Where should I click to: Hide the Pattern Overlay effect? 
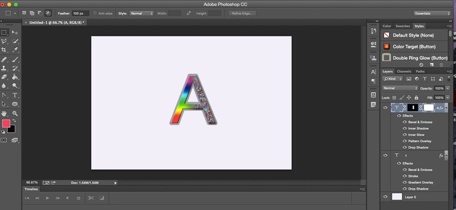pyautogui.click(x=405, y=141)
